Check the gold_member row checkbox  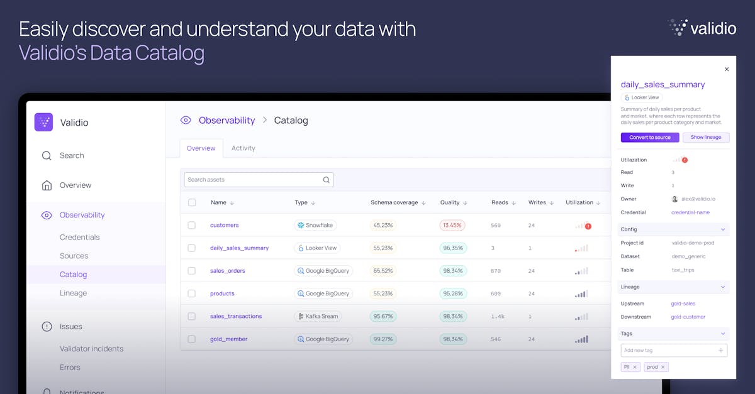pos(192,339)
